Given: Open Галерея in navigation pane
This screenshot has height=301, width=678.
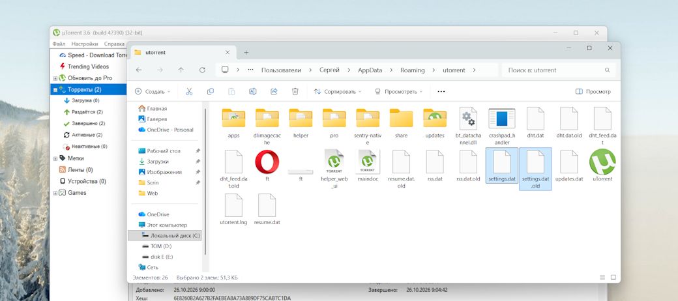Looking at the screenshot, I should (x=153, y=119).
